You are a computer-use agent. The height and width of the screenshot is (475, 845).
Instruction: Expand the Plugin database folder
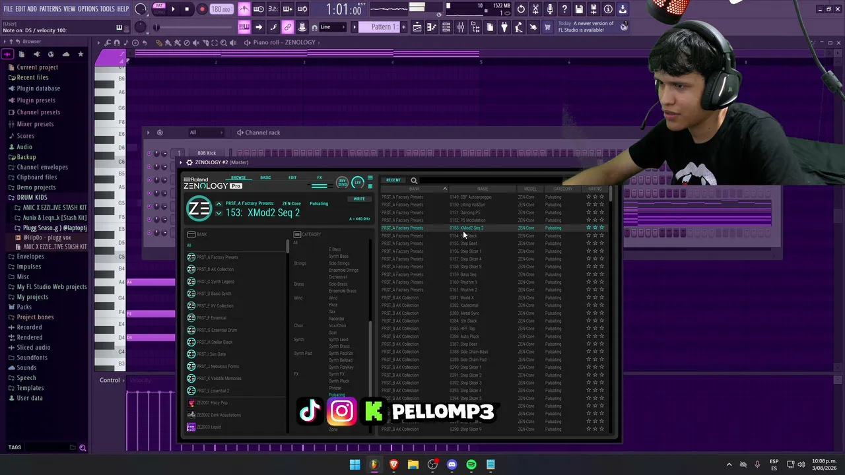[x=38, y=88]
